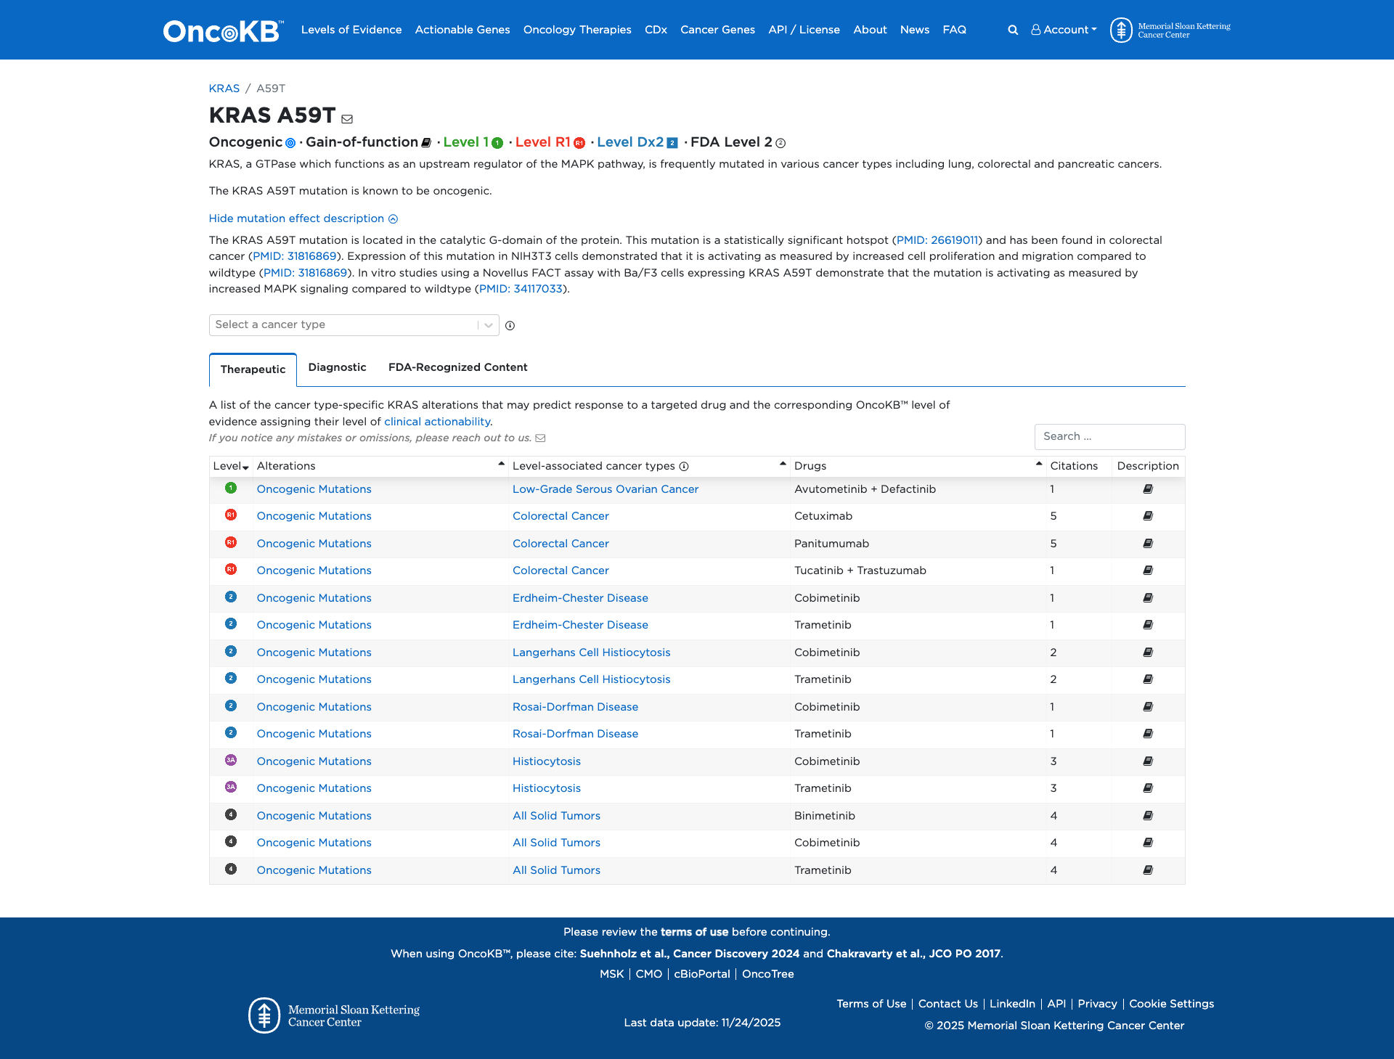Screen dimensions: 1394x1059
Task: Open the search magnifier icon in navbar
Action: pyautogui.click(x=1012, y=30)
